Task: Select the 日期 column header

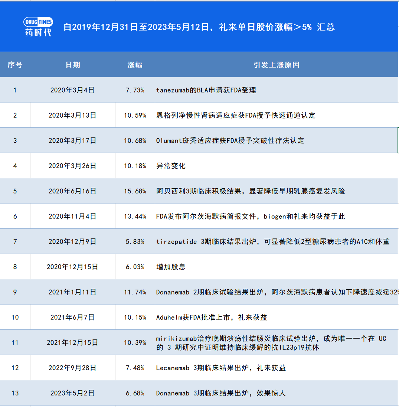Action: click(72, 65)
